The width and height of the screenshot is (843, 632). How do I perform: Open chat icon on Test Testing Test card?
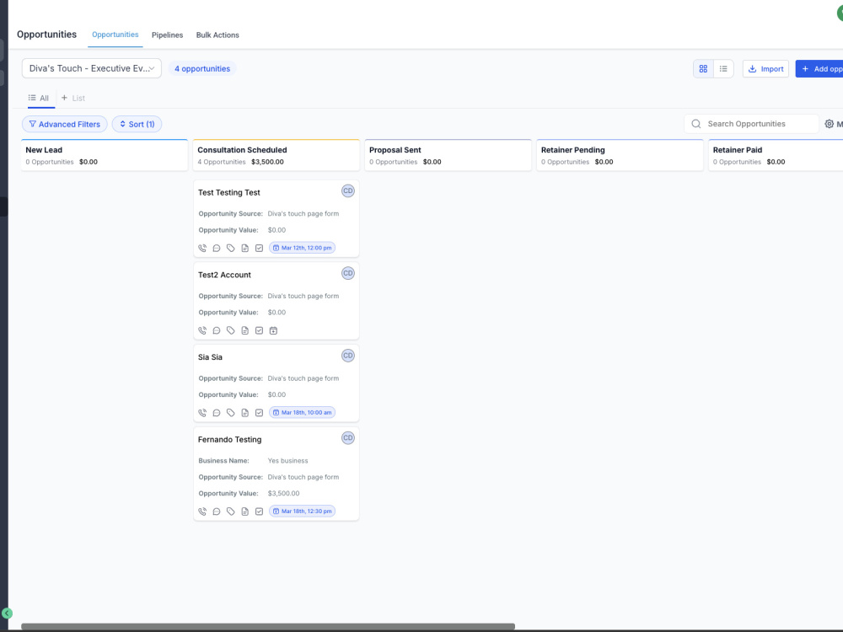click(216, 249)
